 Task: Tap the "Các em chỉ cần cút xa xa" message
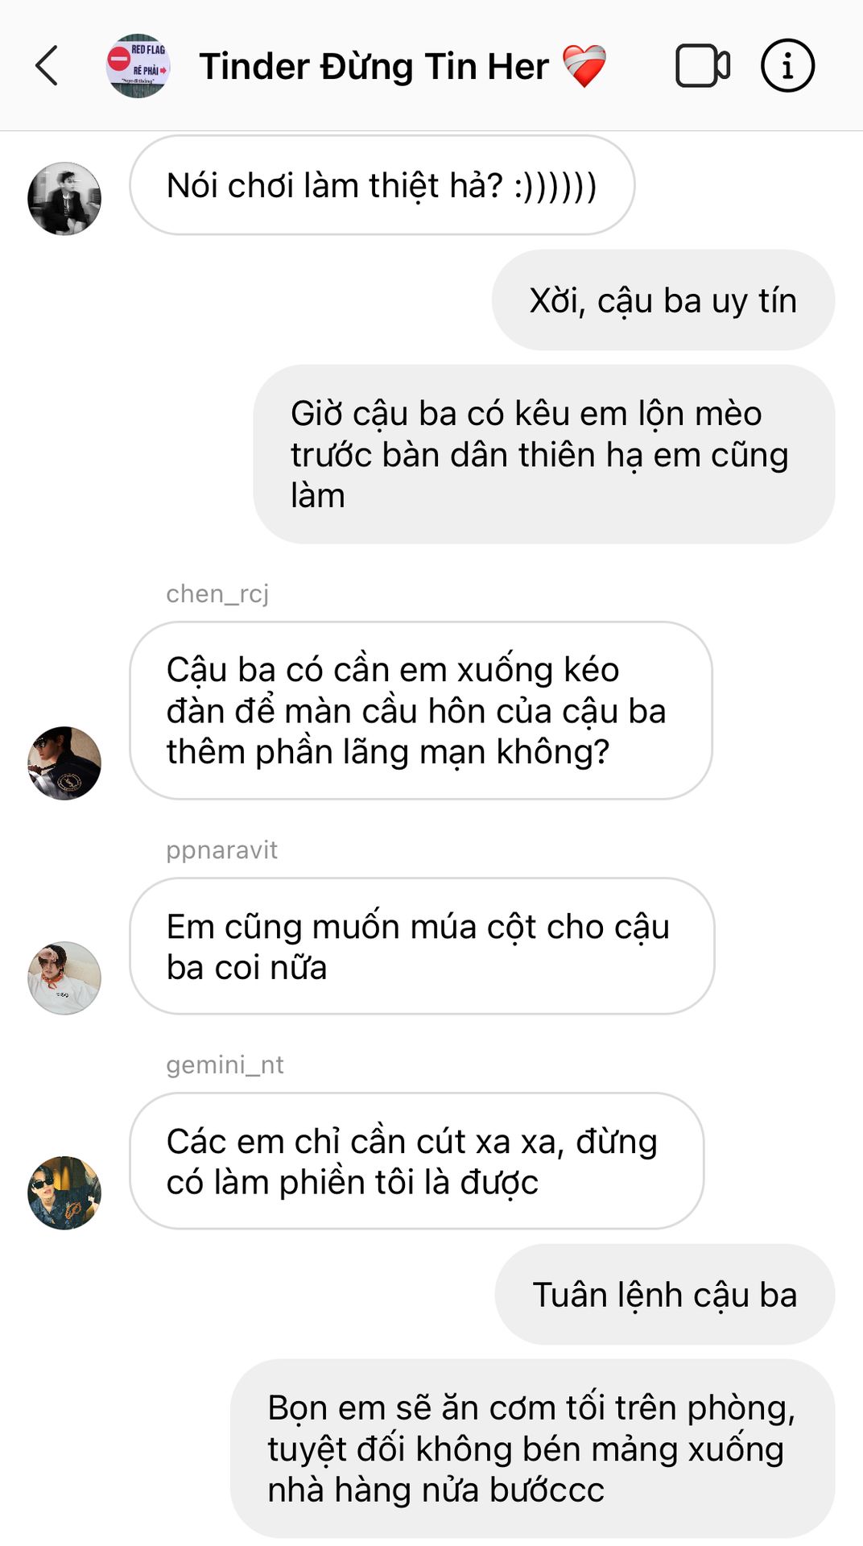(416, 1161)
